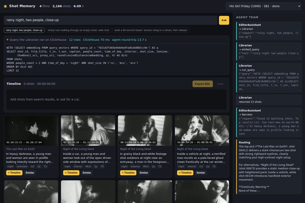Viewport: 305px width, 203px height.
Task: Click the 'CU' tag on The Last Man on Earth card
Action: (32, 166)
